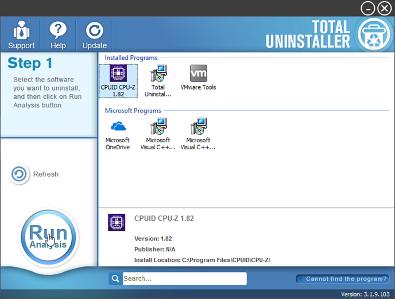Click the Install Location path text
Viewport: 395px width, 299px height.
tap(202, 260)
